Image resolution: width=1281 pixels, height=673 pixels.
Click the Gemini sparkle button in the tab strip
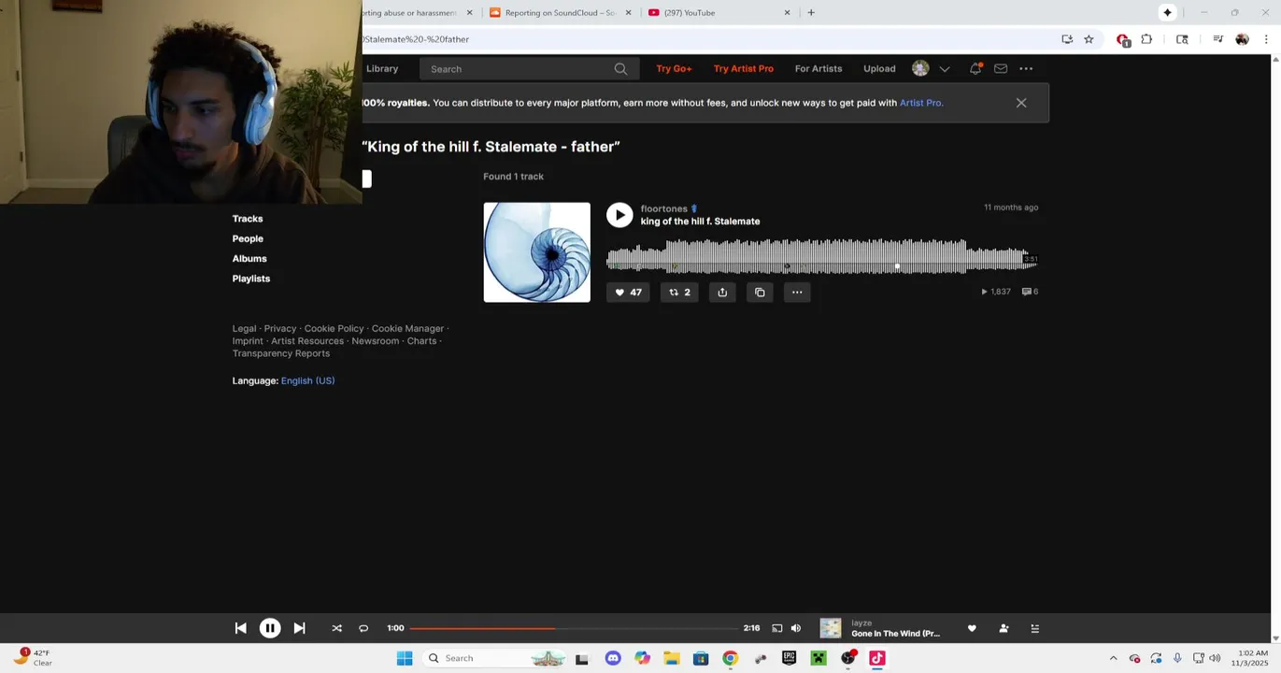[1167, 12]
